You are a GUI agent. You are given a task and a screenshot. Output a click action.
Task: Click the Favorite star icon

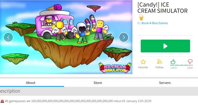pyautogui.click(x=143, y=62)
